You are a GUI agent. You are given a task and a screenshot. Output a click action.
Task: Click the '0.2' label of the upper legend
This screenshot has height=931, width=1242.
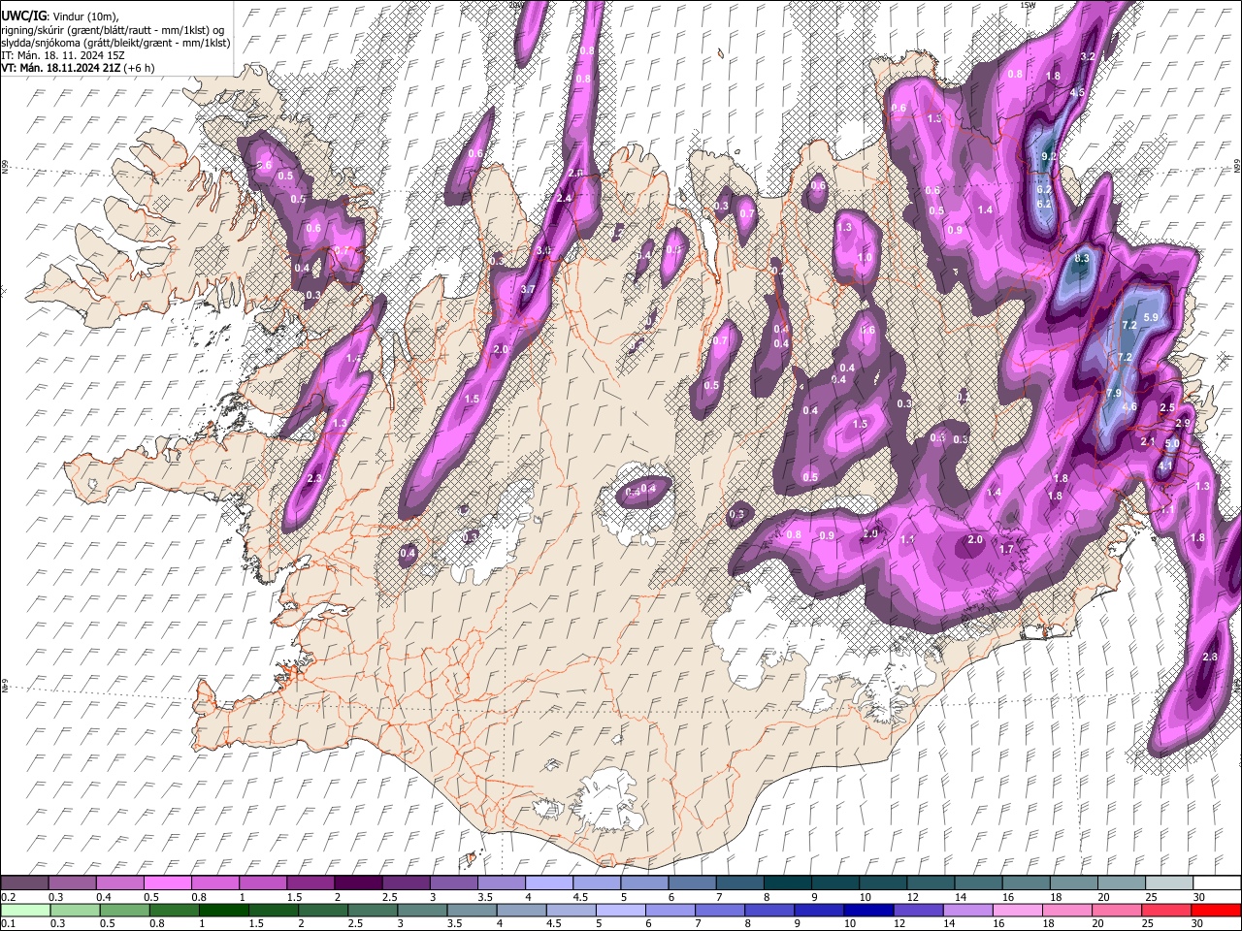tap(9, 898)
